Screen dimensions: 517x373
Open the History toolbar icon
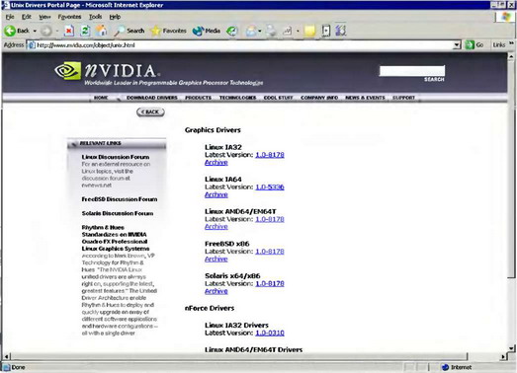(x=232, y=31)
